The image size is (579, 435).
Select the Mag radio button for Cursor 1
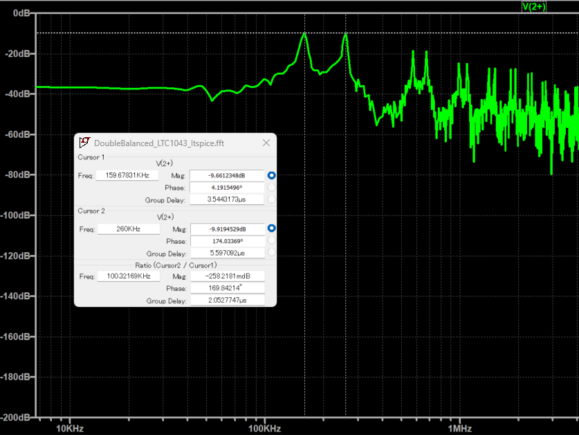click(x=271, y=175)
